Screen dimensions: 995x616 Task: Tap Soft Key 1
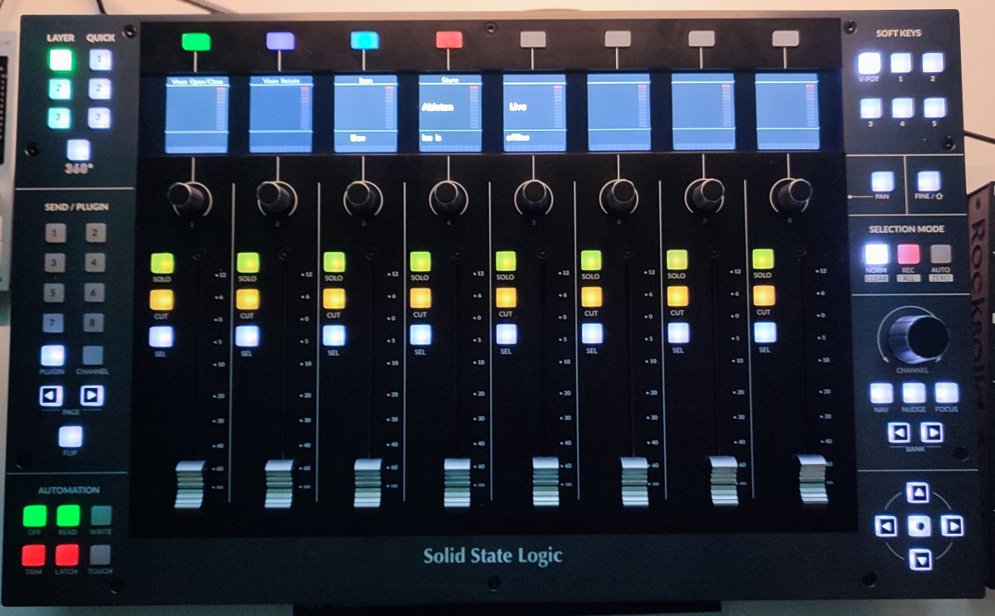tap(901, 63)
